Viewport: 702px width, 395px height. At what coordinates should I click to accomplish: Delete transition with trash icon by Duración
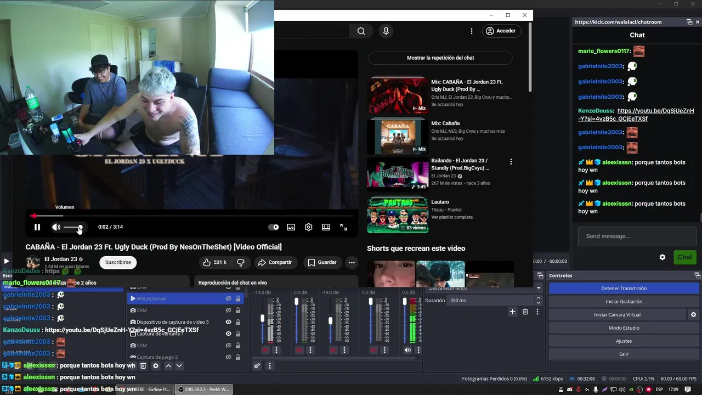click(525, 312)
